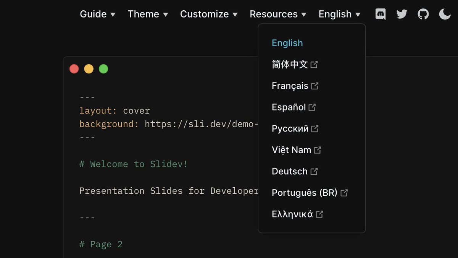Viewport: 458px width, 258px height.
Task: Collapse the English language dropdown in navbar
Action: [x=339, y=14]
